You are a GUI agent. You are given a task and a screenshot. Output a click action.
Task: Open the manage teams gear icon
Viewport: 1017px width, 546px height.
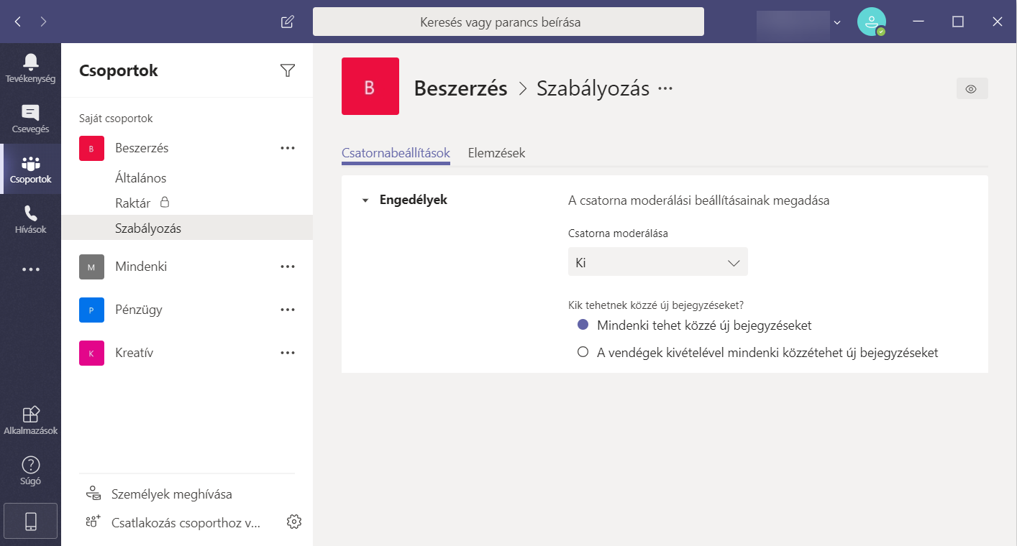click(293, 522)
